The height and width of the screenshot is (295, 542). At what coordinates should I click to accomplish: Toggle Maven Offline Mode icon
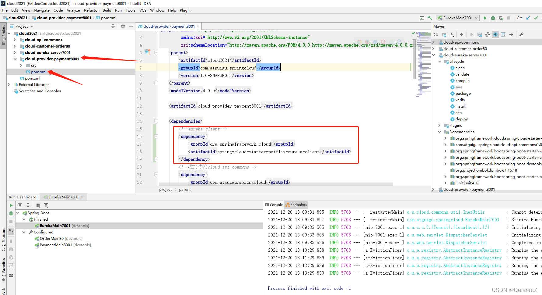point(488,34)
